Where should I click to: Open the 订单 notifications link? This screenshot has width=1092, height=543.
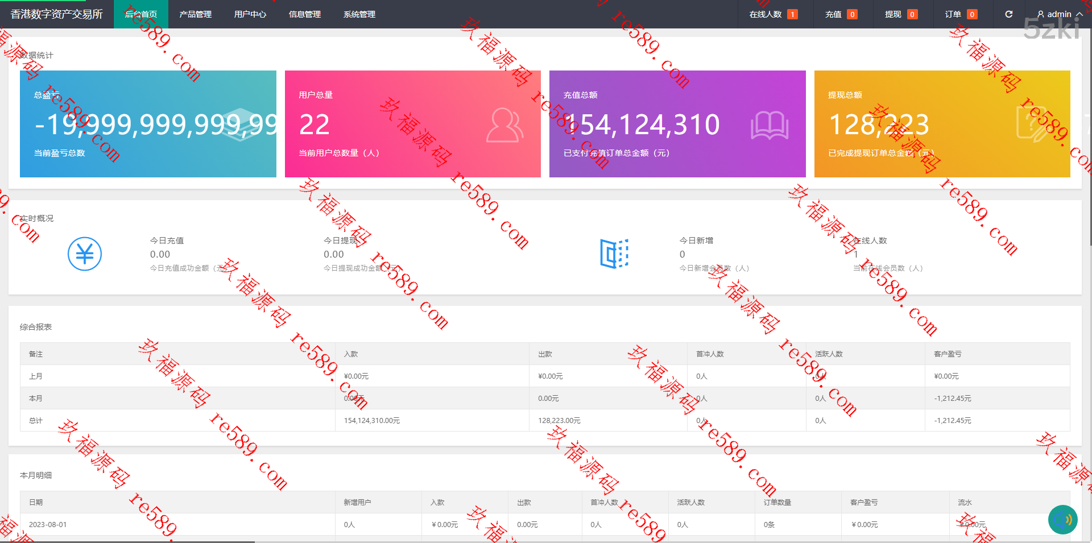tap(961, 14)
